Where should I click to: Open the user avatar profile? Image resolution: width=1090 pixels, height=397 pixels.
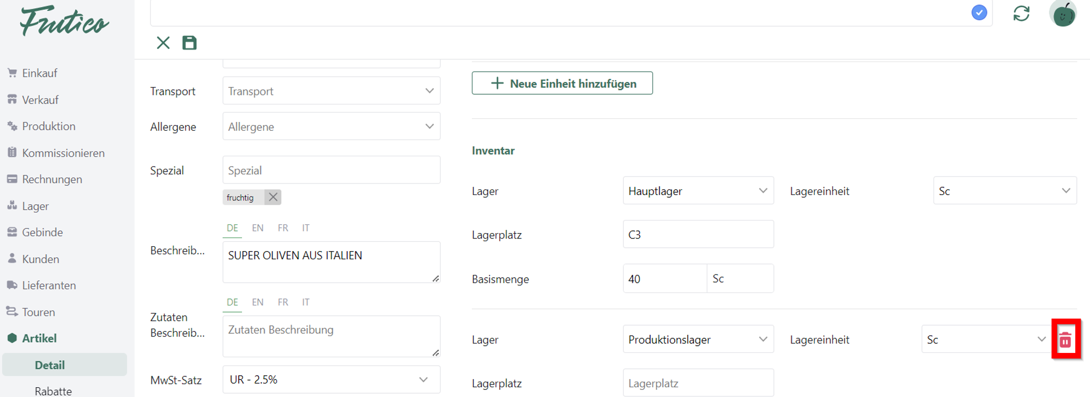tap(1063, 14)
